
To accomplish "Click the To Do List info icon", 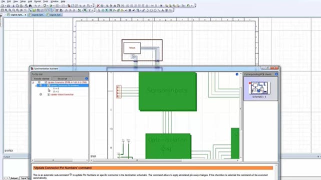I will click(87, 78).
